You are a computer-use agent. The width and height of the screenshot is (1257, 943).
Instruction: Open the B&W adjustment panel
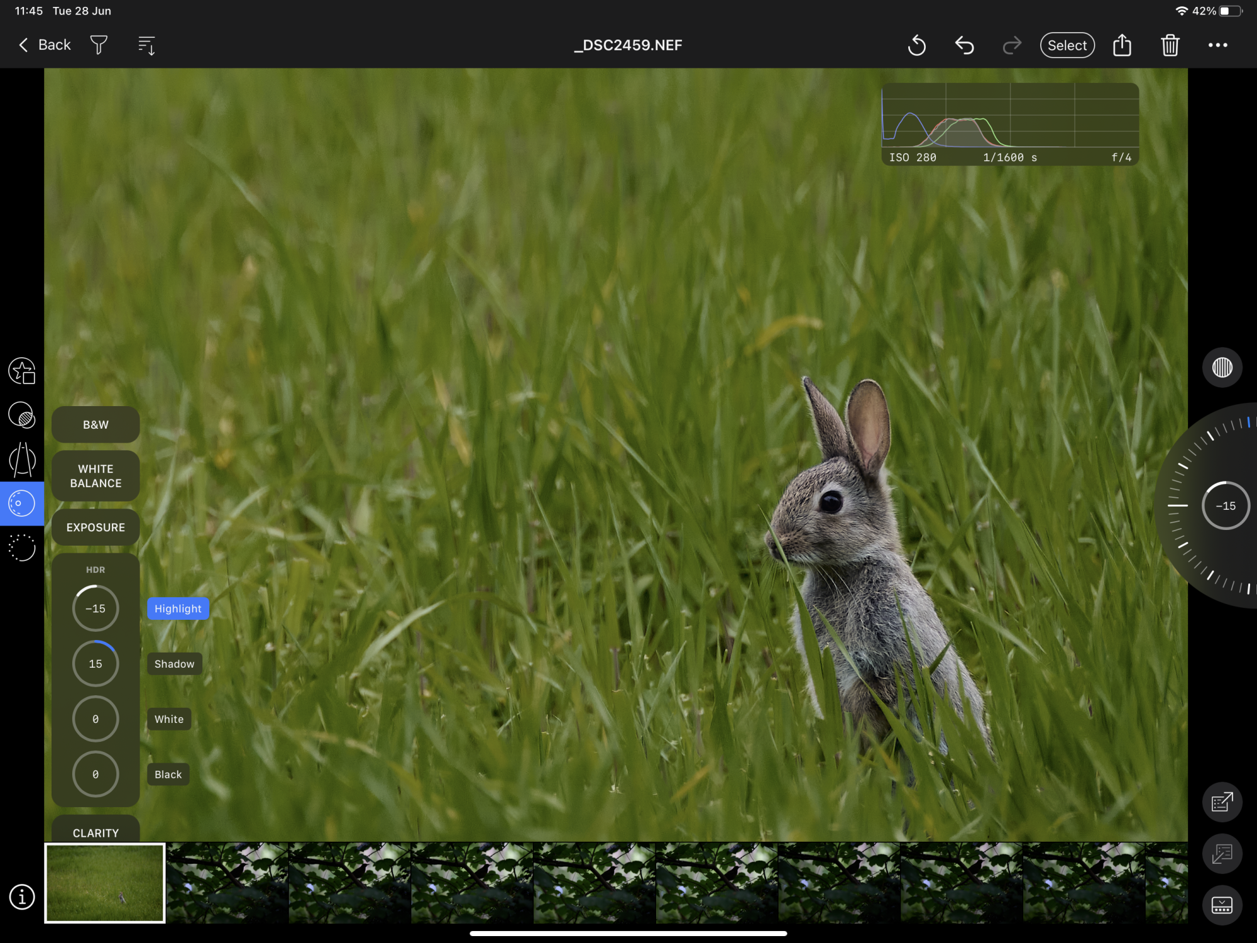96,425
